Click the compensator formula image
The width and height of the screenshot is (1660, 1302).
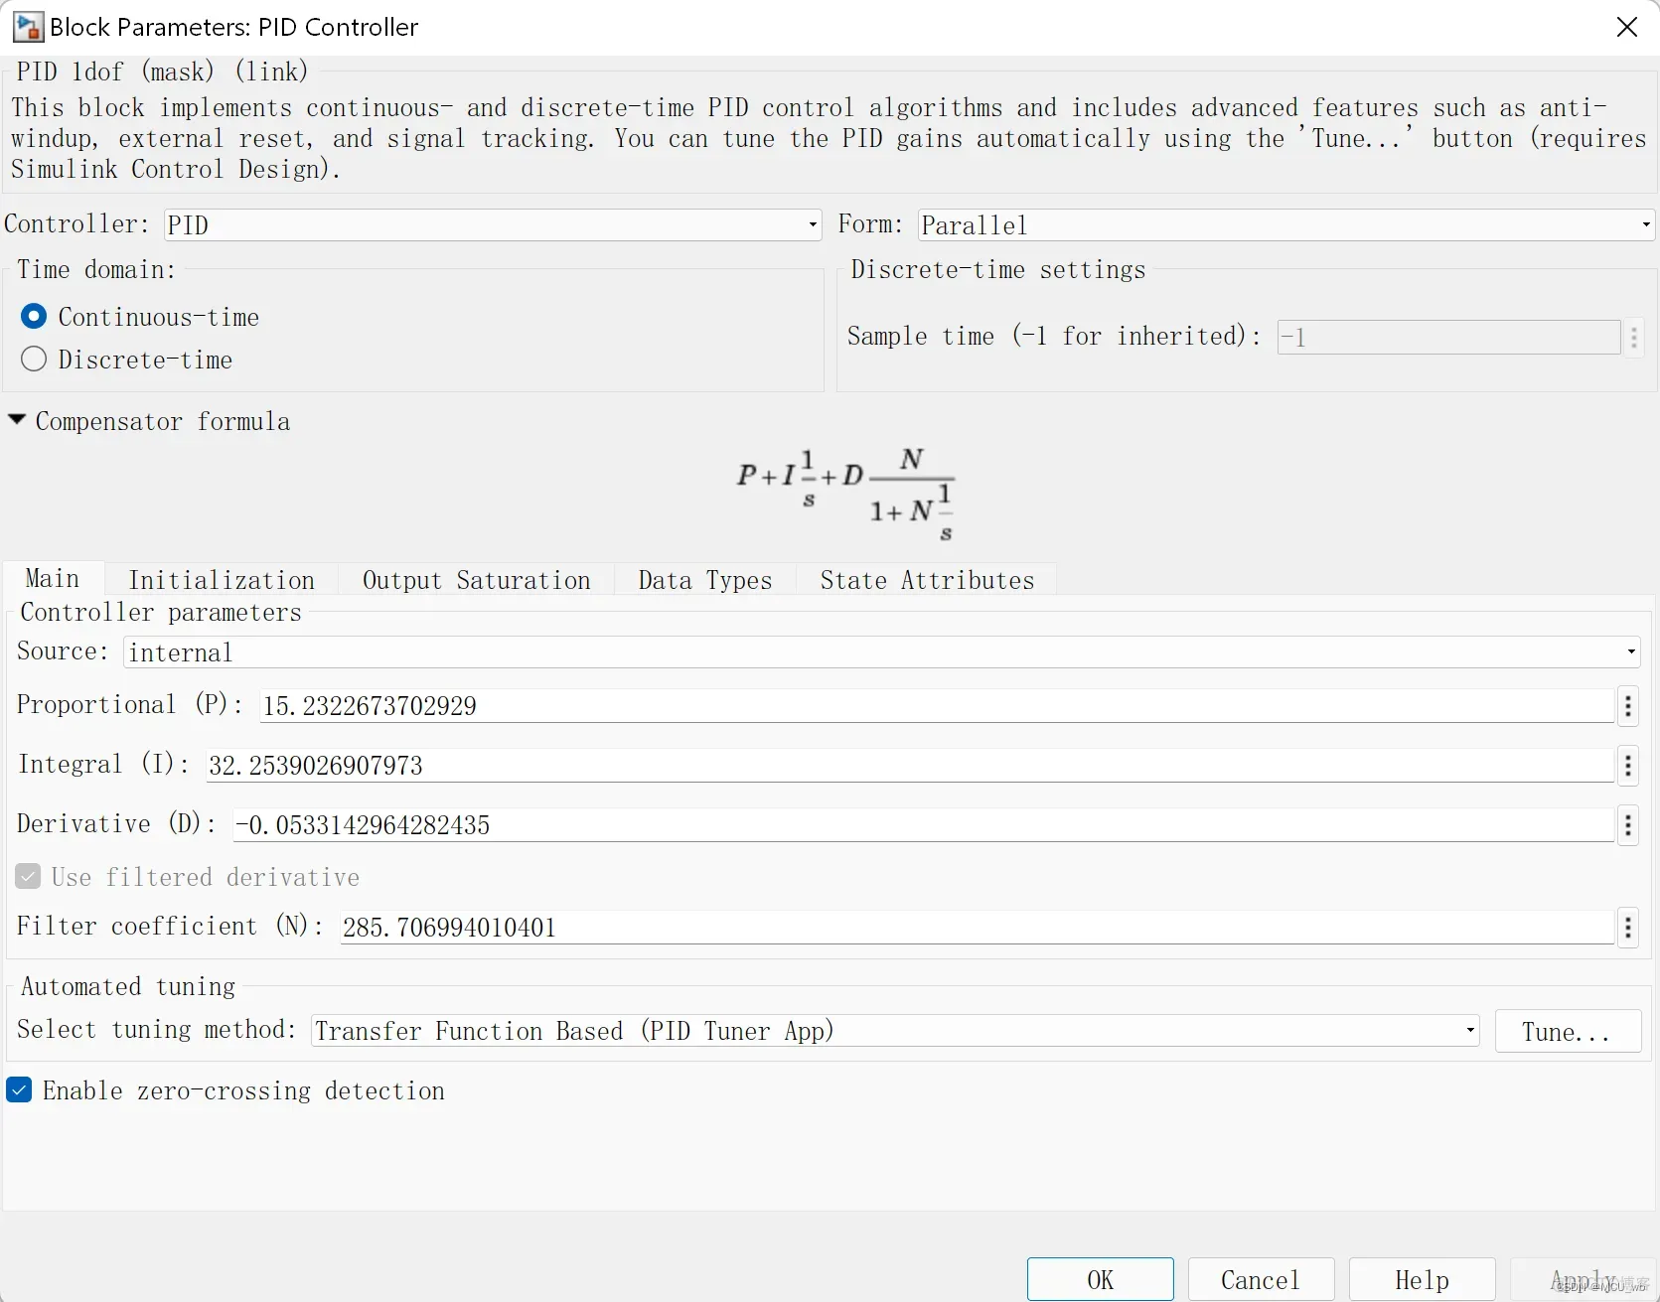click(845, 495)
